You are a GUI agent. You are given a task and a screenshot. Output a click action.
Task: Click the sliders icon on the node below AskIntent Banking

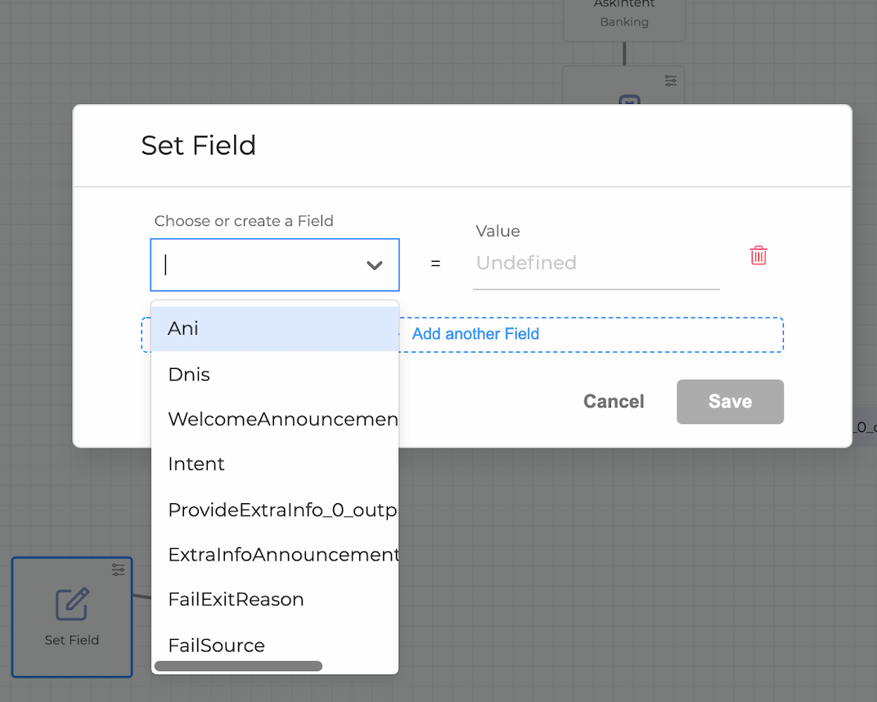coord(671,80)
